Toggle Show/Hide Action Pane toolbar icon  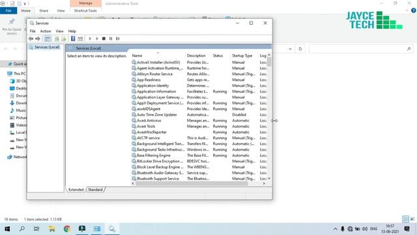(x=80, y=39)
